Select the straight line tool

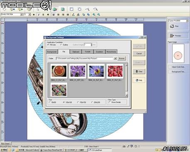(x=87, y=9)
